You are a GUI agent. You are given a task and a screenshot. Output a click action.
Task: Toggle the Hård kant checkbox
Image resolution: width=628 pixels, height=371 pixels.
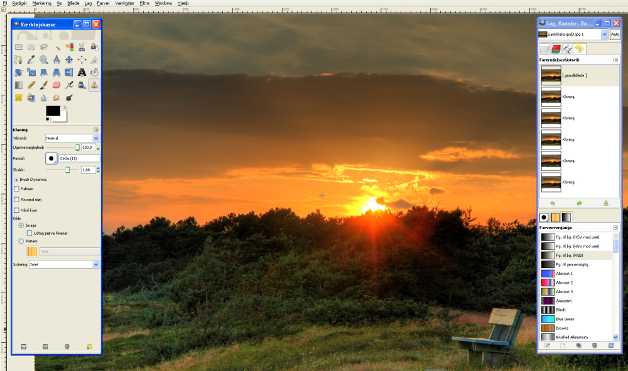coord(16,210)
